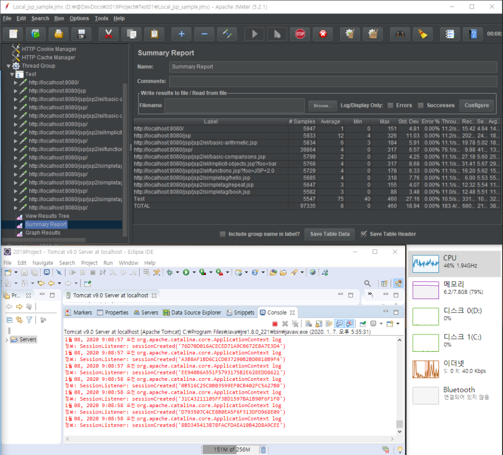This screenshot has height=455, width=503.
Task: Click the Eclipse search magnifier icon
Action: point(367,283)
